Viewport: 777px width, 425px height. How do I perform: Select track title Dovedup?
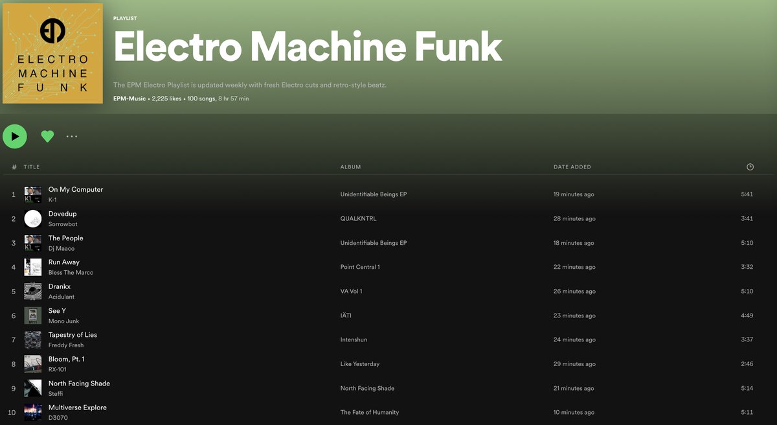pyautogui.click(x=62, y=214)
